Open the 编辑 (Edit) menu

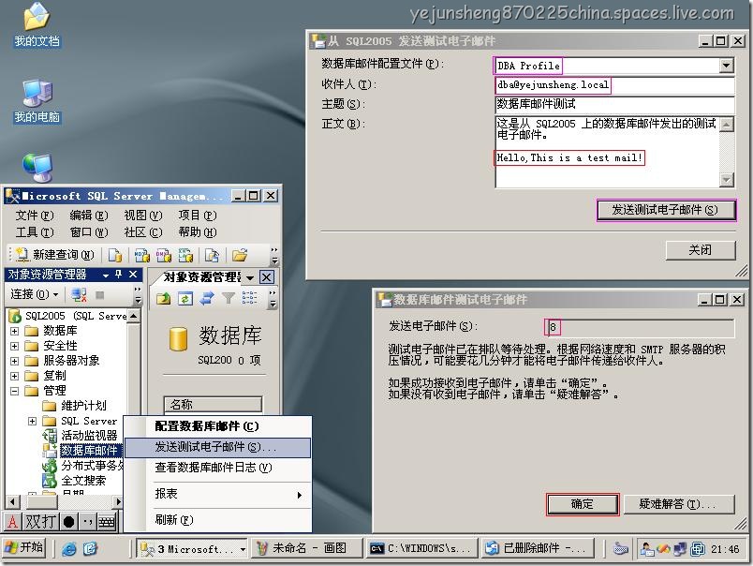click(89, 216)
